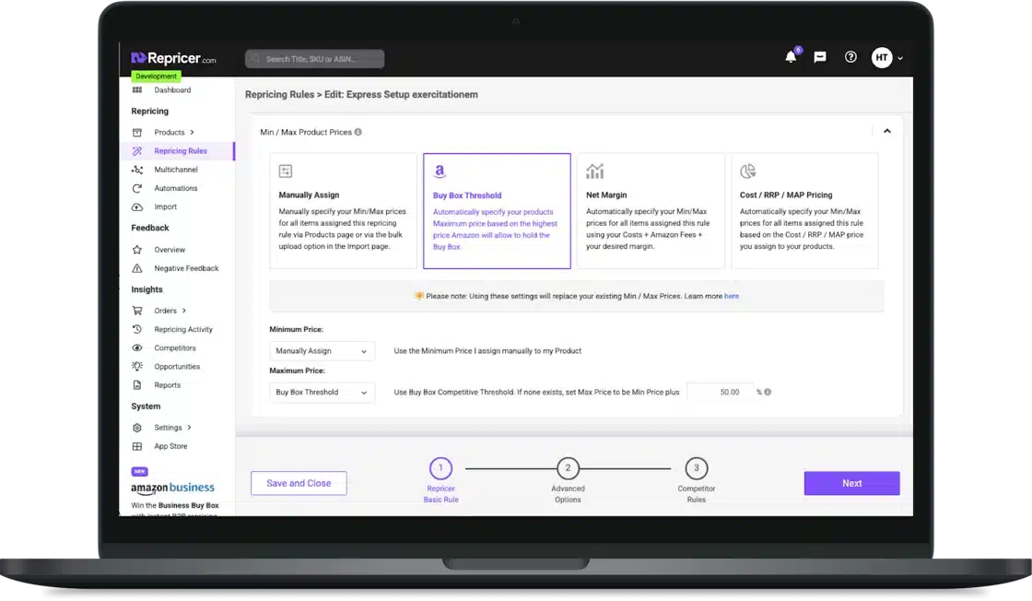Select Repricing Rules in sidebar
Screen dimensions: 1032x601
(x=181, y=151)
